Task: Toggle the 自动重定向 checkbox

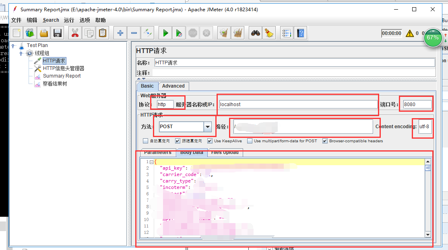Action: (x=145, y=141)
